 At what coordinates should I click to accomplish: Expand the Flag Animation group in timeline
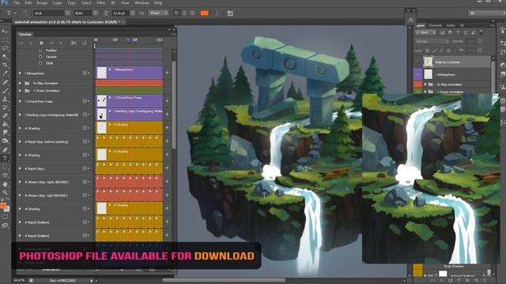tap(20, 84)
